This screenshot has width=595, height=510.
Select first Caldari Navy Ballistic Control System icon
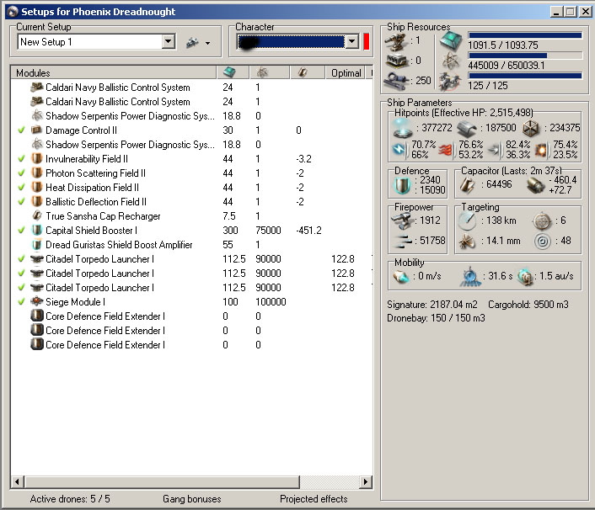pyautogui.click(x=37, y=88)
